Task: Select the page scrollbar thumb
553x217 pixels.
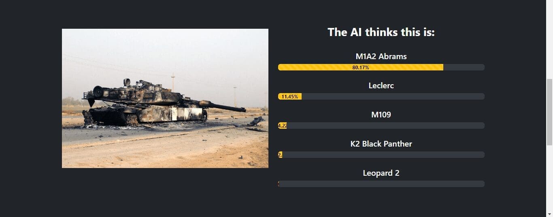Action: [549, 111]
